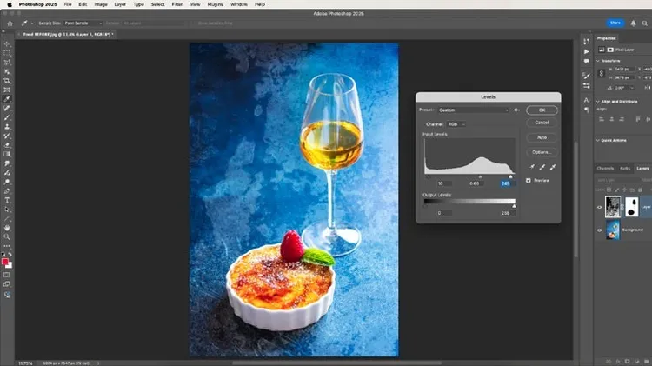Click the white point eyedropper in Levels
652x366 pixels.
click(x=553, y=166)
